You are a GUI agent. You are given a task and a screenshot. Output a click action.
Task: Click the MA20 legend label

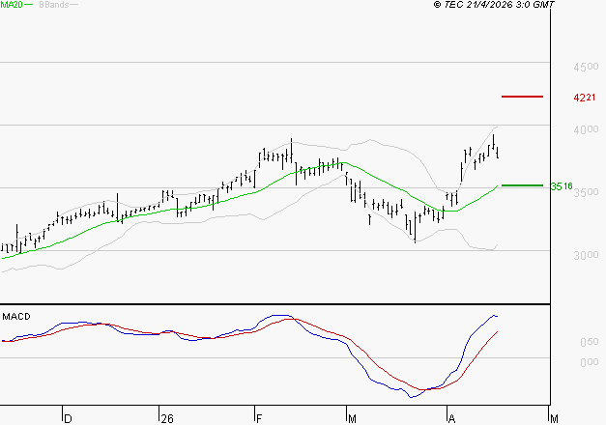(12, 5)
